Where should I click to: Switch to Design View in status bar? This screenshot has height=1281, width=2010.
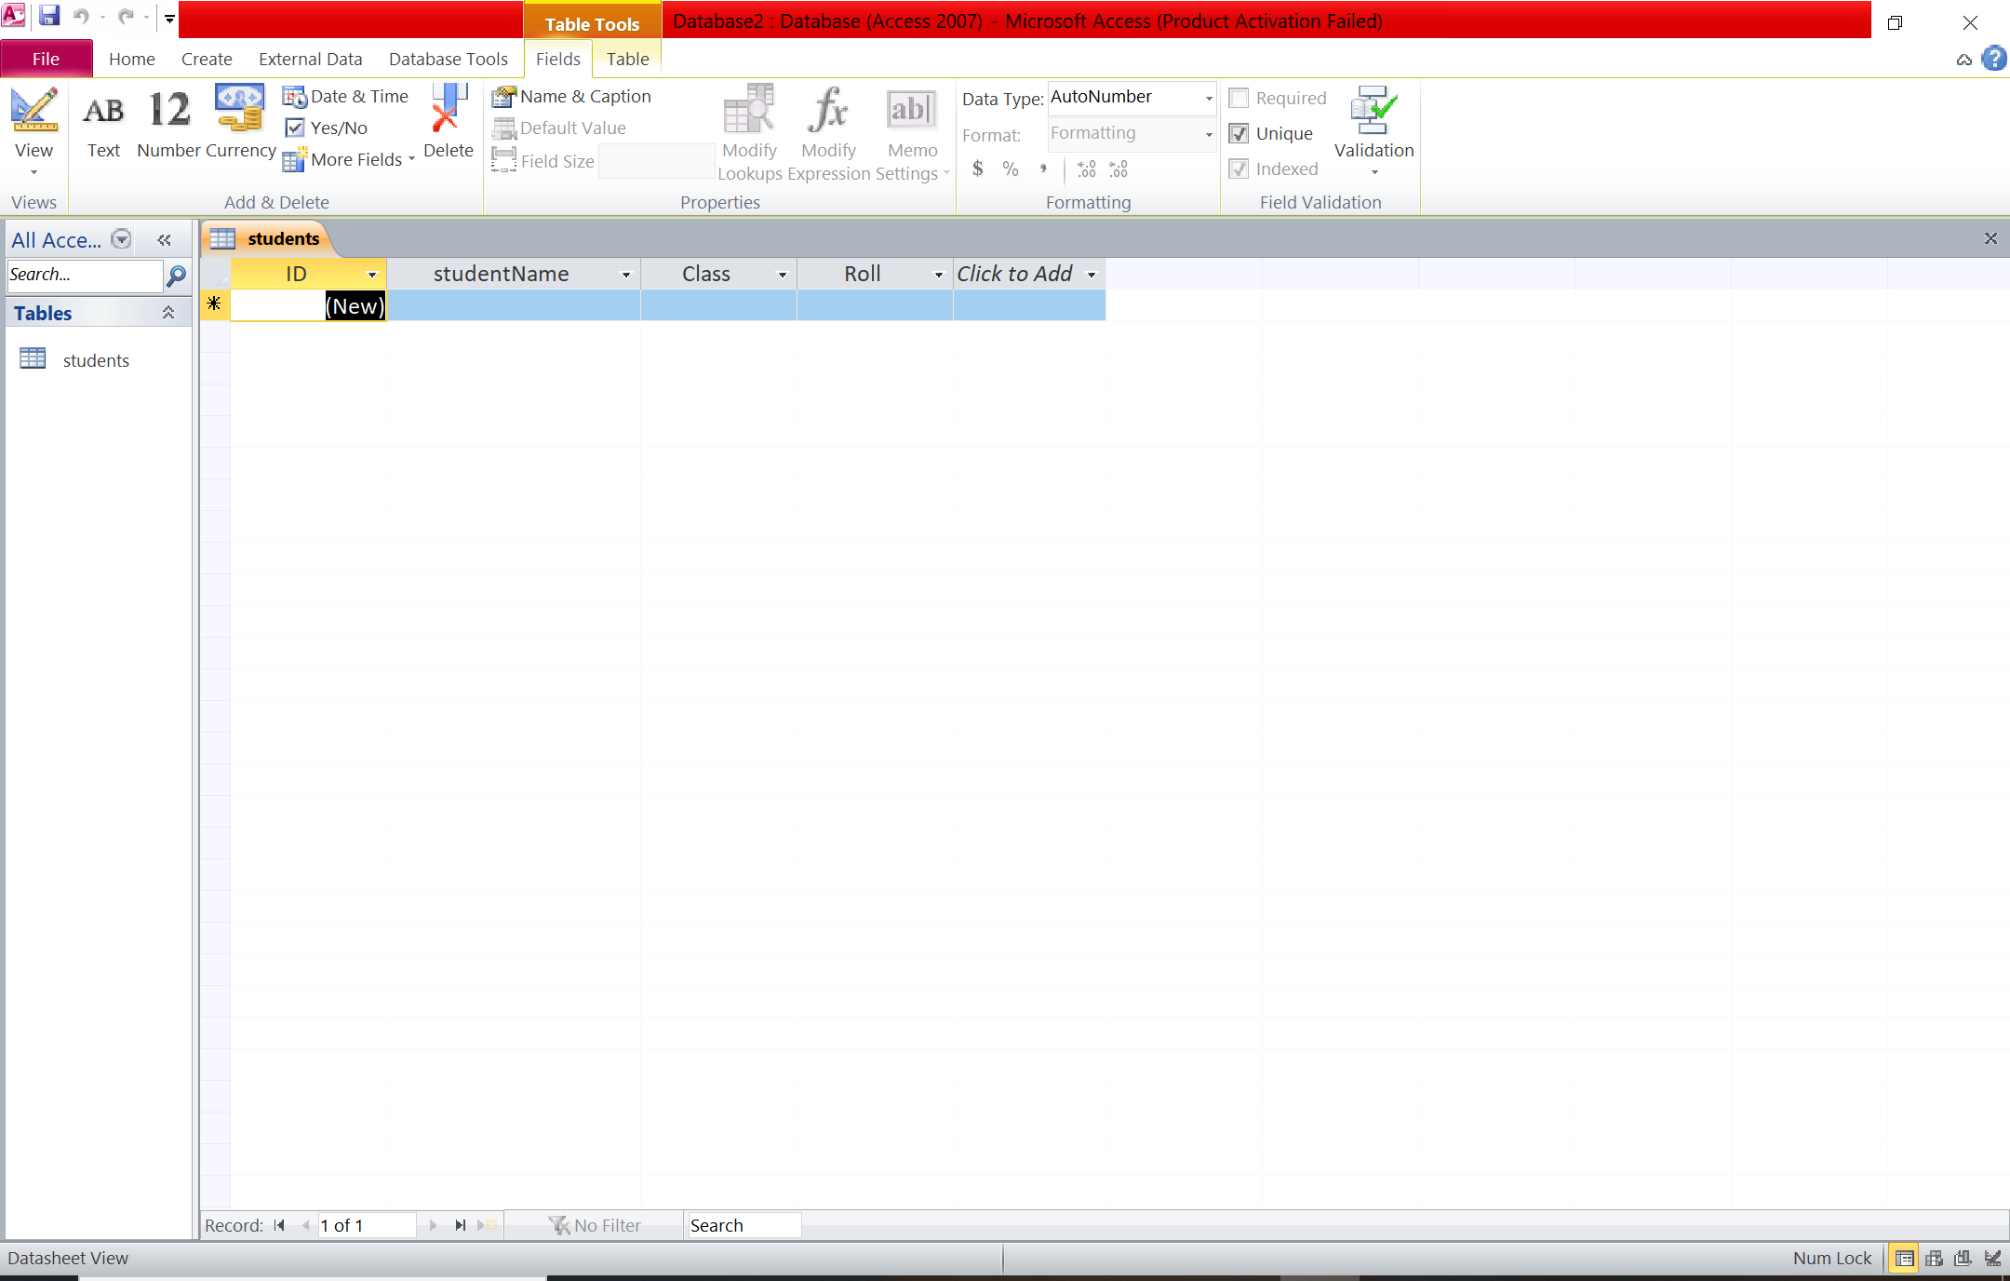click(1992, 1259)
